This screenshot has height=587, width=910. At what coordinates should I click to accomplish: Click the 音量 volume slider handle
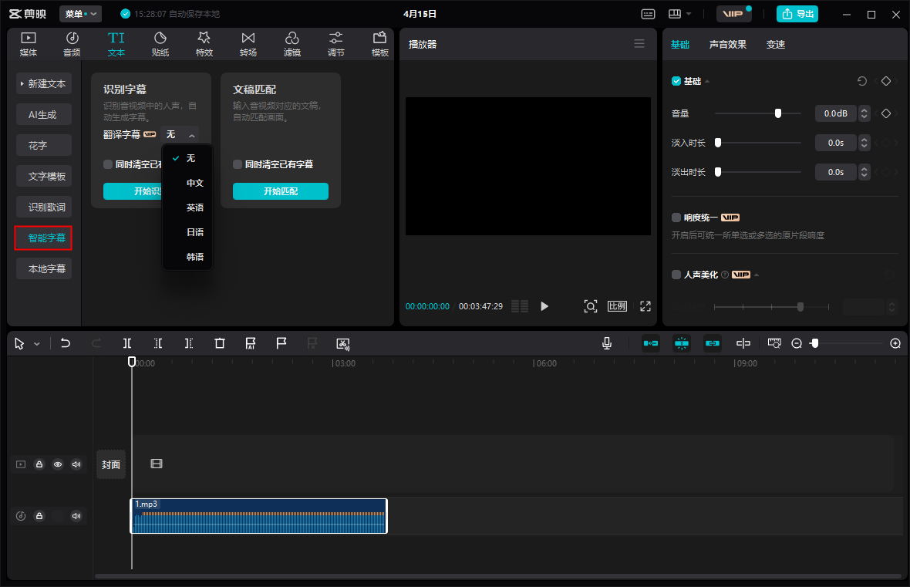tap(778, 113)
